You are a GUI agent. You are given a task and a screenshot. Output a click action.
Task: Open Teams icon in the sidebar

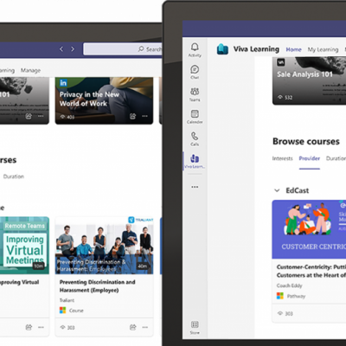[195, 94]
